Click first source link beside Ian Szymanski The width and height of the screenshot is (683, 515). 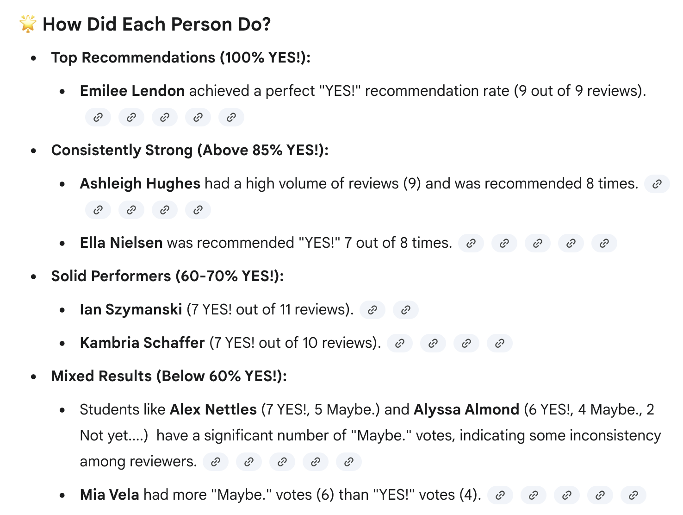click(373, 310)
